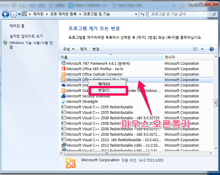Click Visual C++ 2012 Redistributable installer icon
This screenshot has width=220, height=175.
click(64, 145)
